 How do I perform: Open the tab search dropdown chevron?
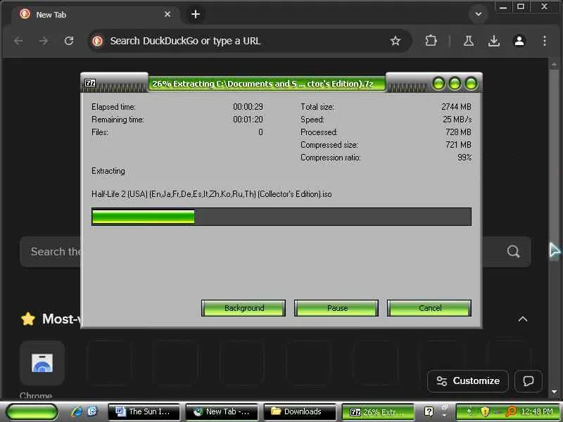(479, 14)
